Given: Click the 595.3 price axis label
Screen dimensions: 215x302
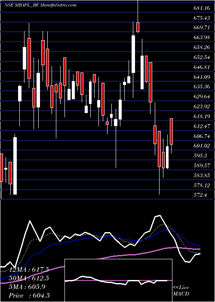Looking at the screenshot, I should click(201, 156).
